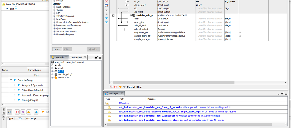
Task: Click the purple critical warning filter icon
Action: tap(23, 112)
